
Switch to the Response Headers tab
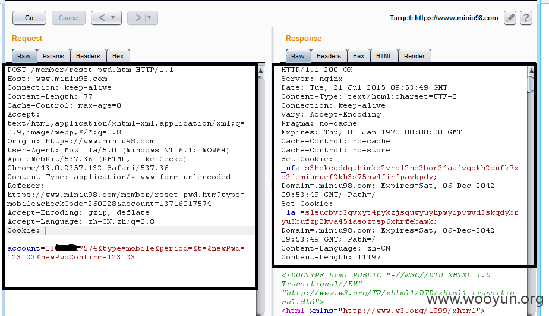[329, 56]
